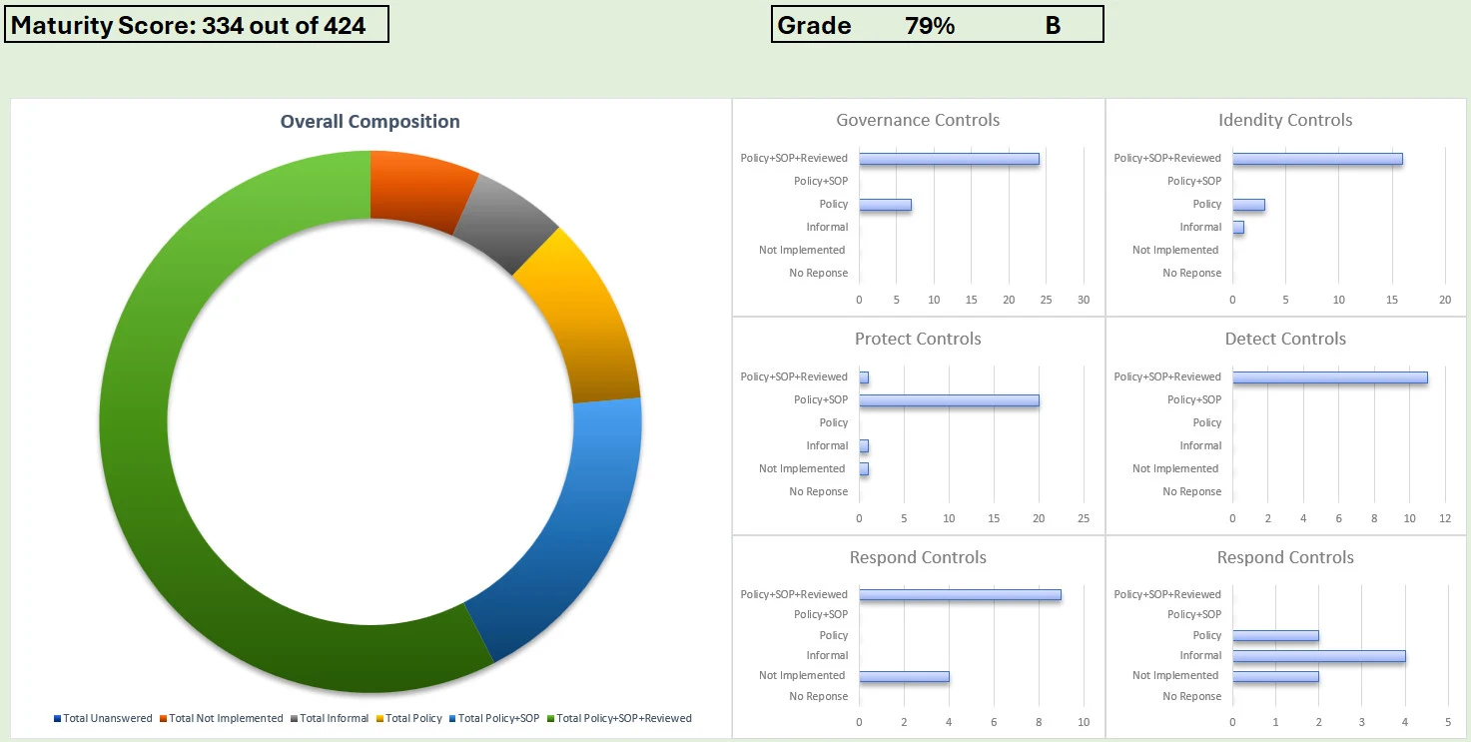Select the Policy+SOP+Reviewed bar in Detect Controls
Screen dimensions: 1471x742
pyautogui.click(x=1329, y=377)
